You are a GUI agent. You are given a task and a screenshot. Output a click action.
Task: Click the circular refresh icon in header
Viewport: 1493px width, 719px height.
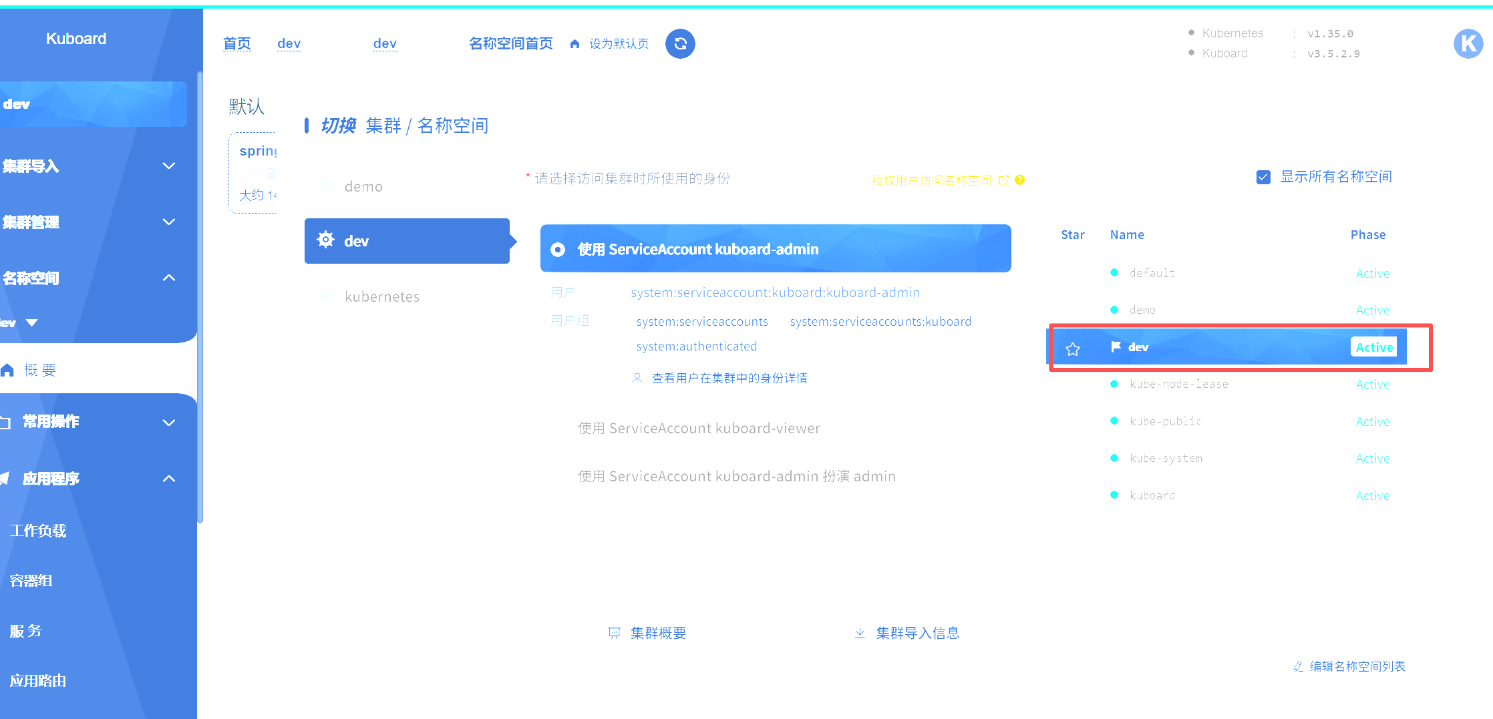coord(680,44)
